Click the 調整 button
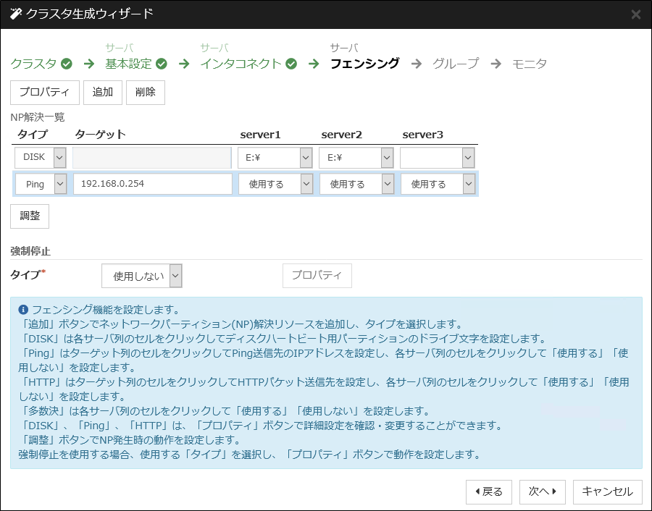 point(29,216)
